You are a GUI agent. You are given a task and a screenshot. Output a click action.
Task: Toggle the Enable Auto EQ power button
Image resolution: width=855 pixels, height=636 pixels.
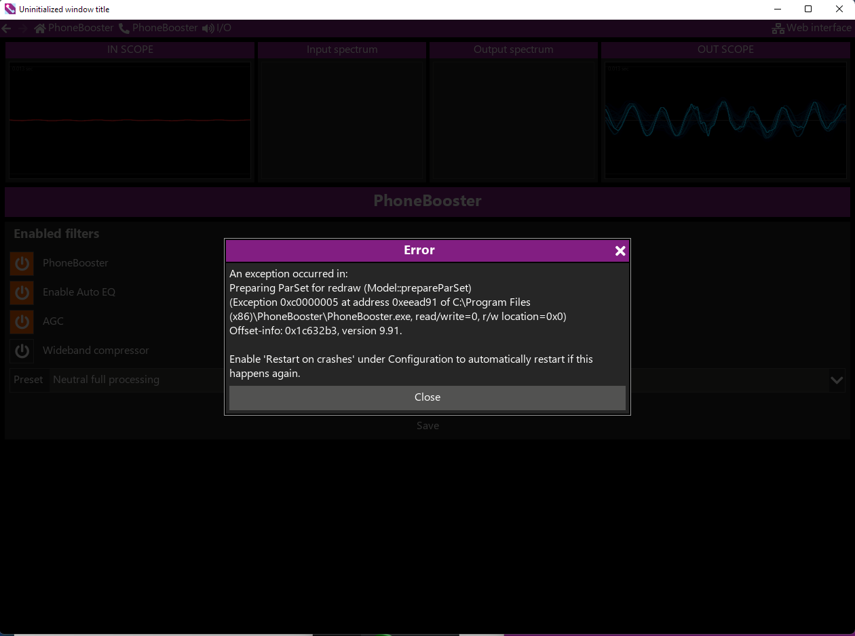[x=22, y=292]
